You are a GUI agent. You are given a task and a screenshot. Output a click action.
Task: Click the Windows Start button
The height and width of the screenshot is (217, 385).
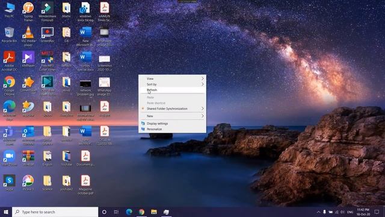(x=6, y=212)
